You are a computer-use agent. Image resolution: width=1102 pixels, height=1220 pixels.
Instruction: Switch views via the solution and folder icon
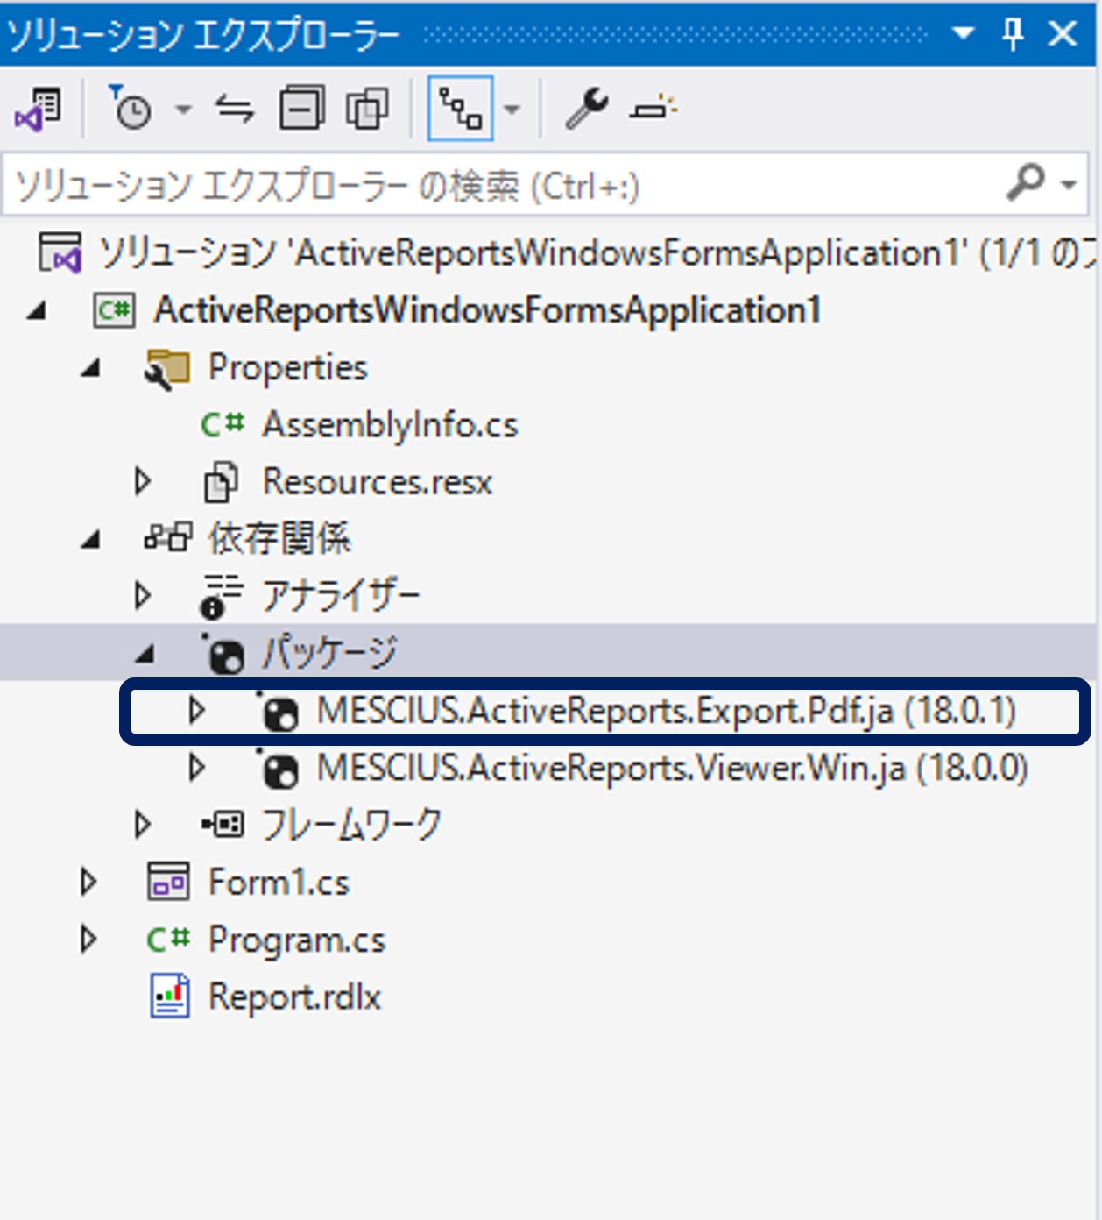pos(38,109)
